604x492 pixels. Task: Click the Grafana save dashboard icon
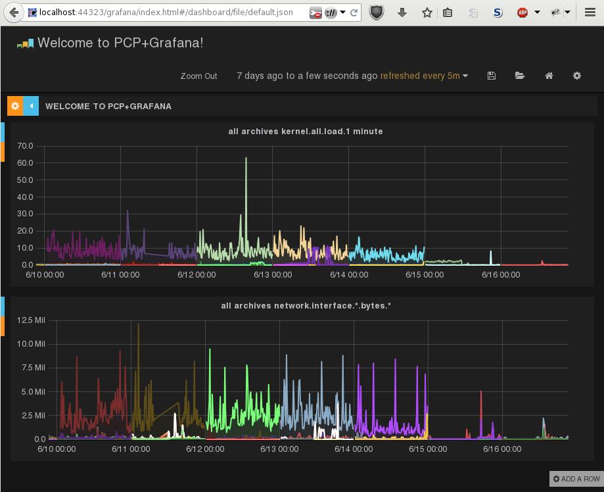point(491,76)
